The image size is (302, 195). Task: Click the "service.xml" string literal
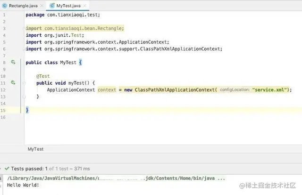[269, 90]
